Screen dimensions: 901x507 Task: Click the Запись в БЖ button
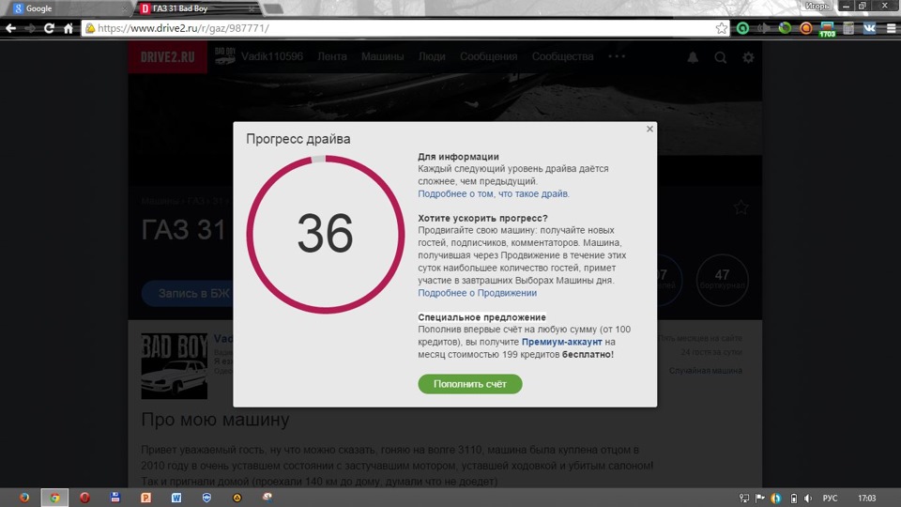pos(188,293)
